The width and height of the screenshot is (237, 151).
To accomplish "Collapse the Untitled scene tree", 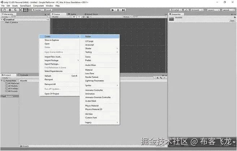I will tap(2, 19).
